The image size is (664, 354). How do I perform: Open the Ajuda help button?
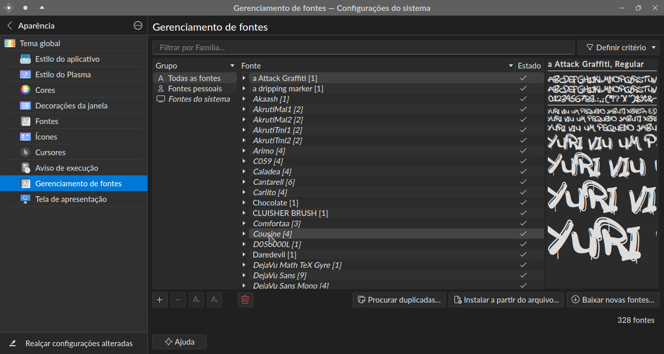(x=179, y=342)
